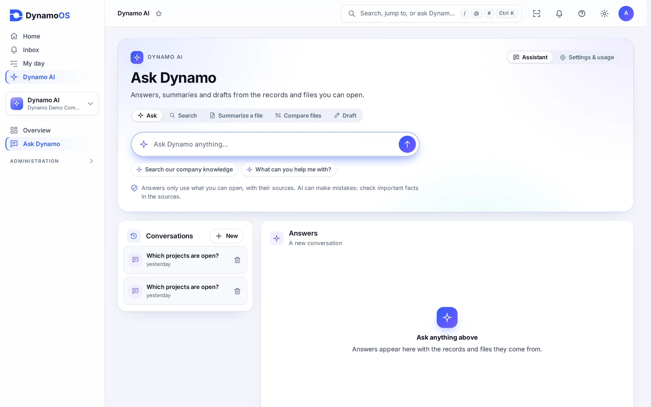Expand the Dynamo AI workspace switcher dropdown

(52, 104)
